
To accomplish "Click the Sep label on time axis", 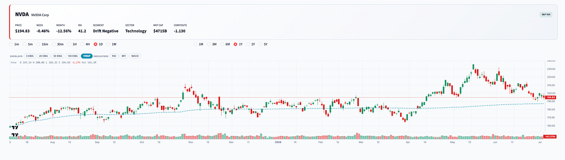I will (x=97, y=142).
